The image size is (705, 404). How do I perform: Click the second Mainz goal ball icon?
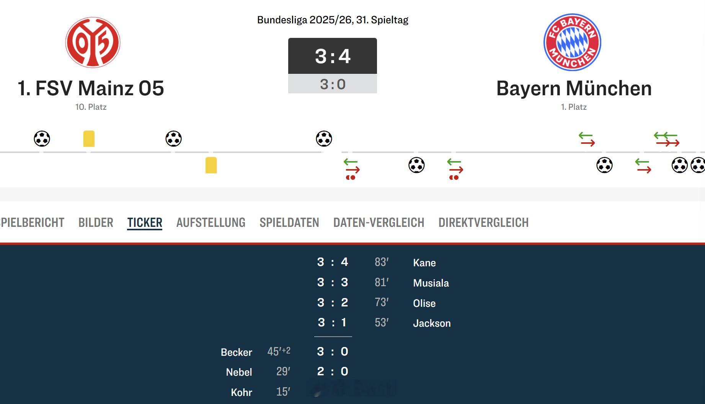(x=173, y=138)
